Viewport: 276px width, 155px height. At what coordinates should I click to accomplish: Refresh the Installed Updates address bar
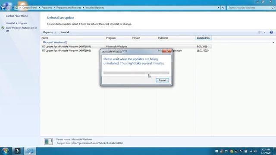[x=223, y=8]
